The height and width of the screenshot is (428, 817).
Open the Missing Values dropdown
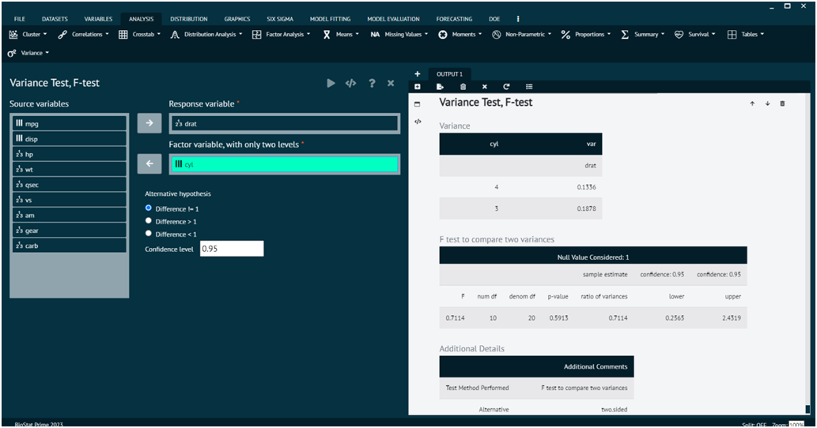[399, 34]
